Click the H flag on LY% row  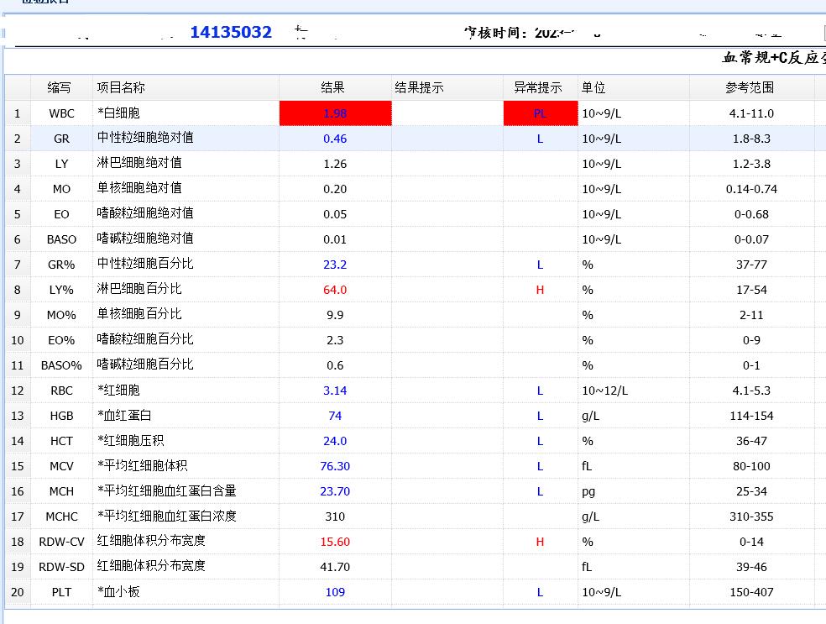540,290
